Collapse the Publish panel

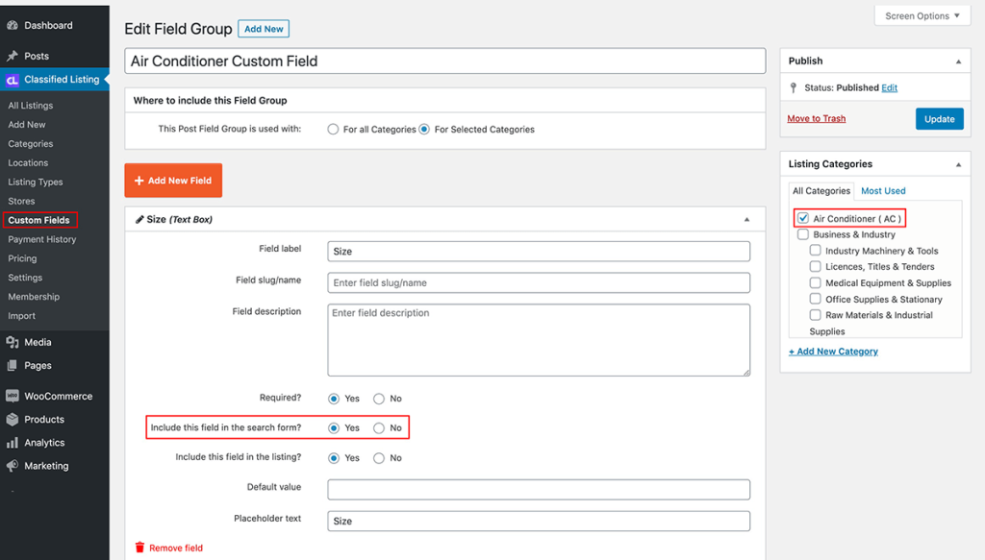pyautogui.click(x=959, y=61)
